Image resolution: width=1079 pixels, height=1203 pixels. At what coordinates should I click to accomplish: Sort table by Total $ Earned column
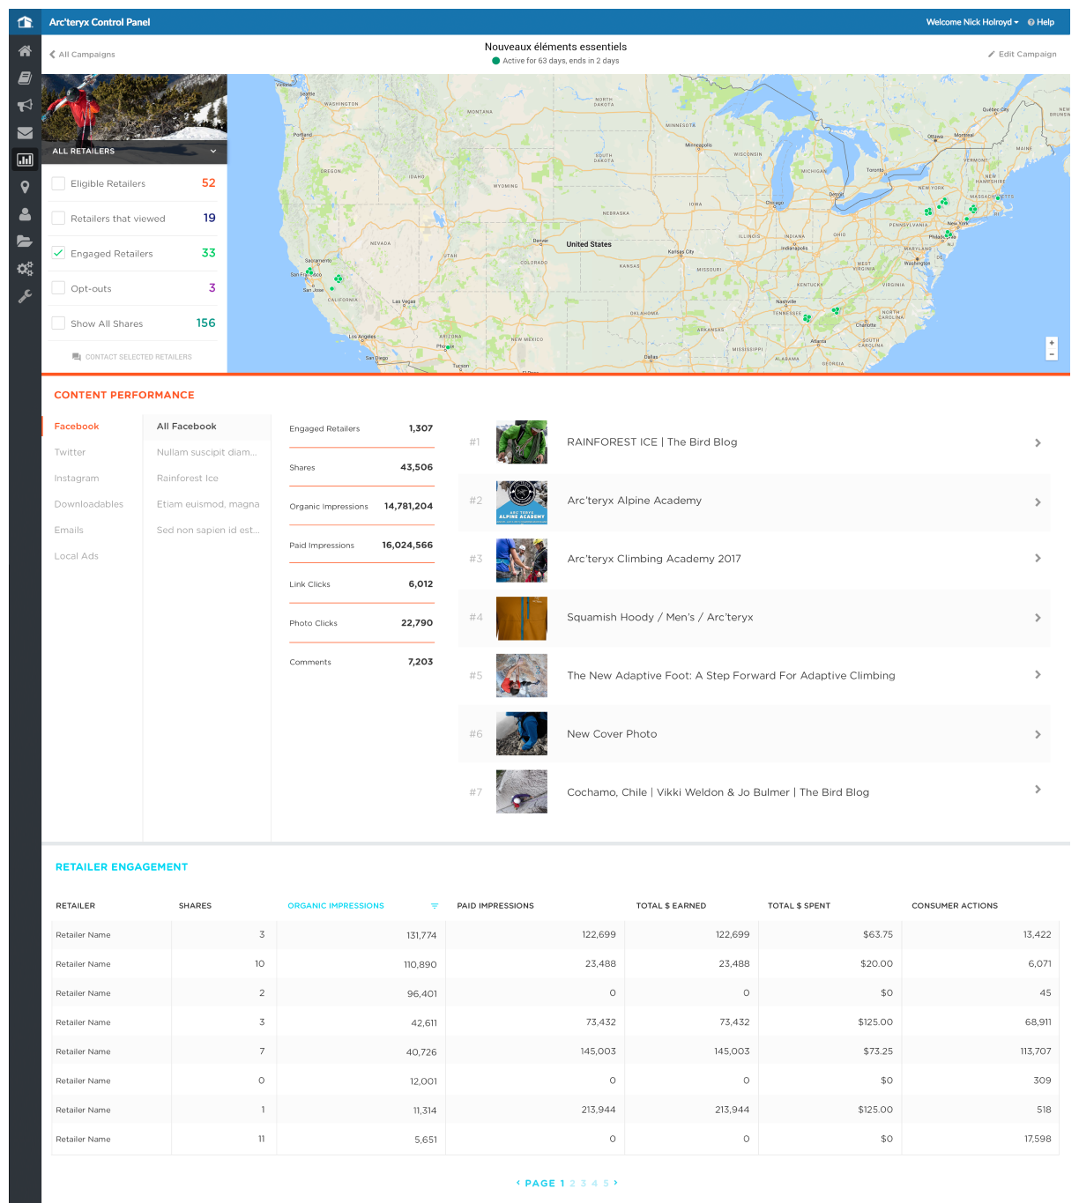[671, 906]
